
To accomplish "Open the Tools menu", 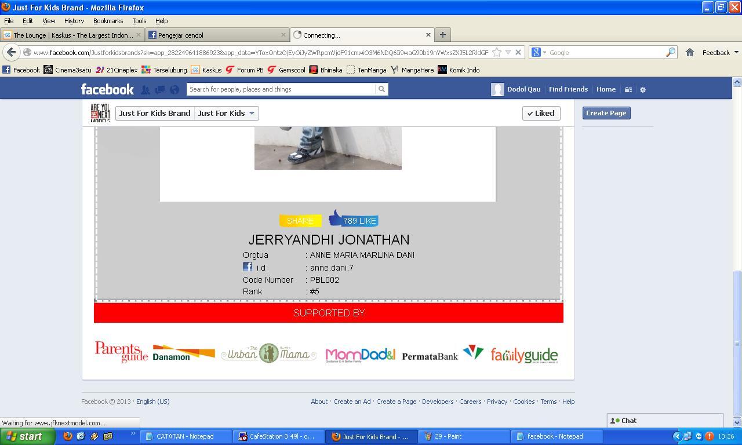I will coord(139,21).
